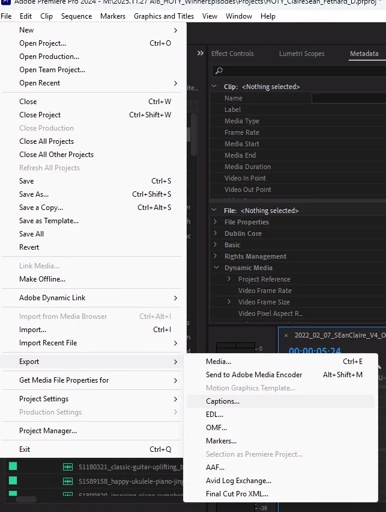
Task: Close the 2022_02_07_SEanClaire_V4 sequence tab
Action: (286, 335)
